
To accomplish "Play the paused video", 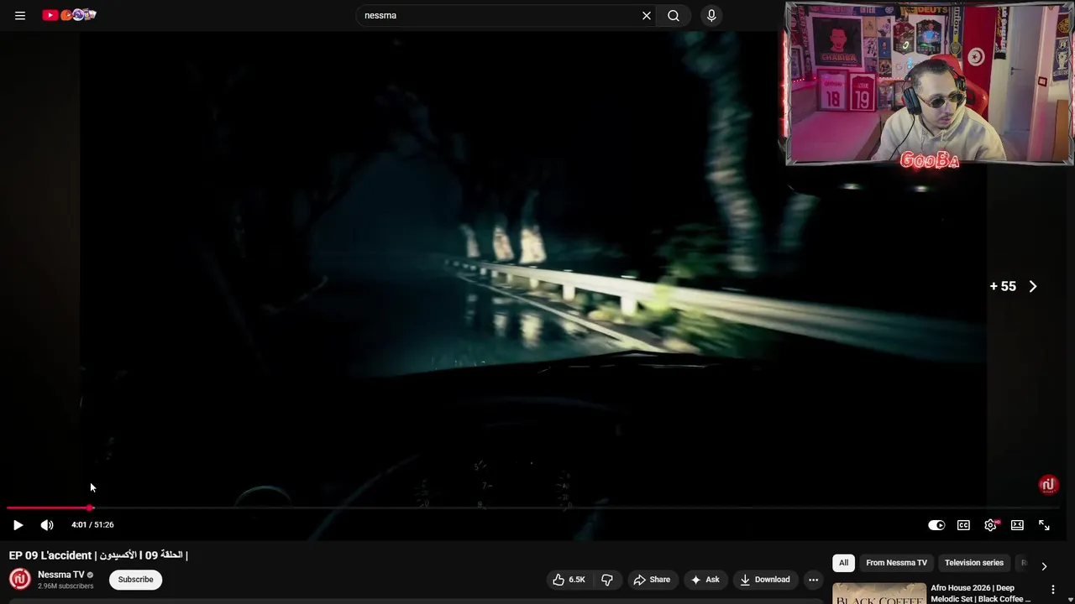I will click(x=18, y=525).
